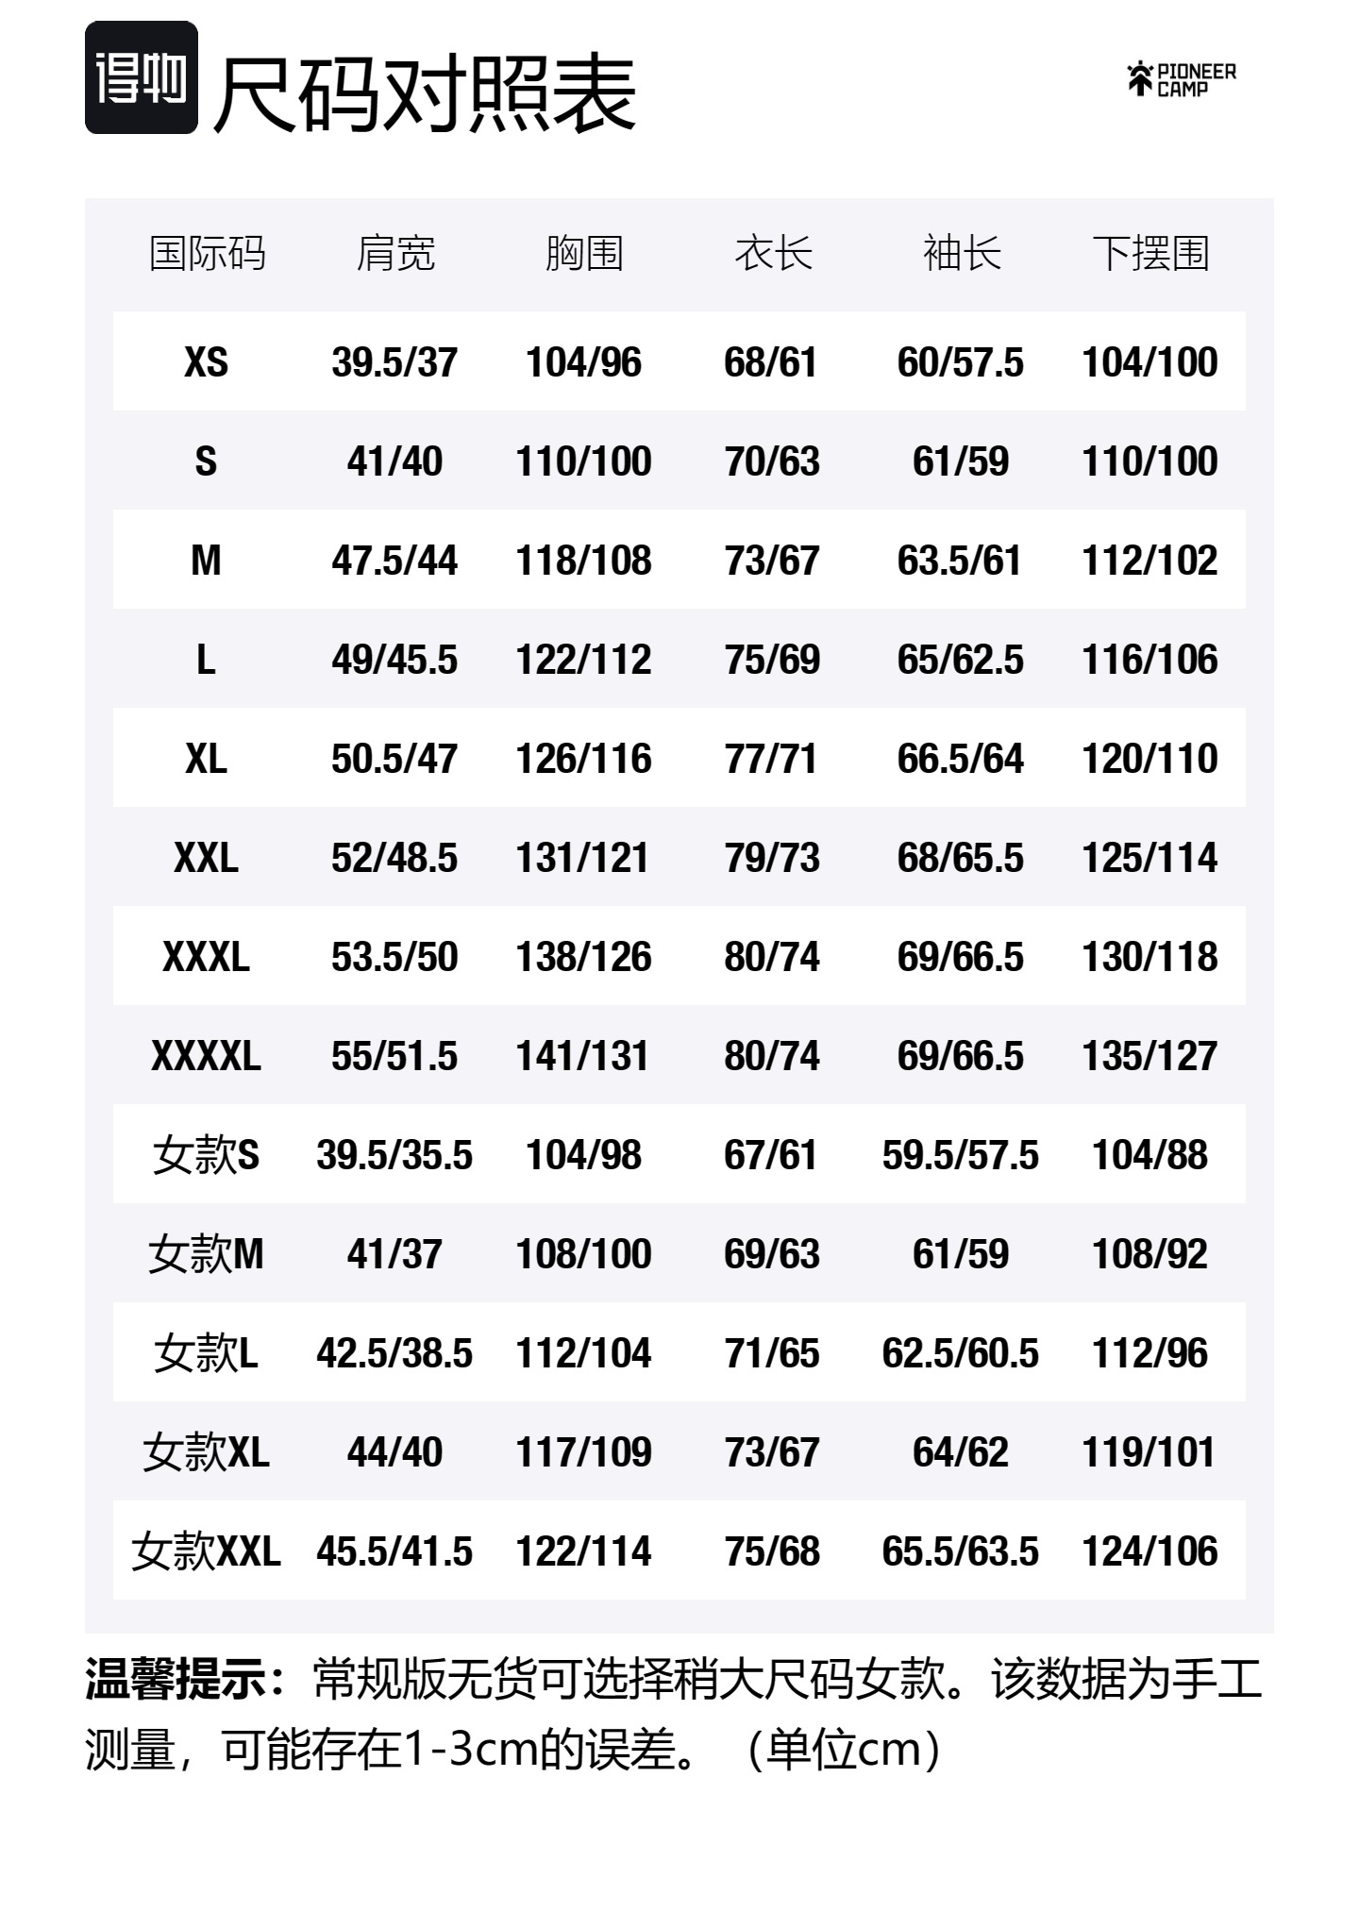
Task: Click the Pioneer Camp brand logo
Action: 1182,79
